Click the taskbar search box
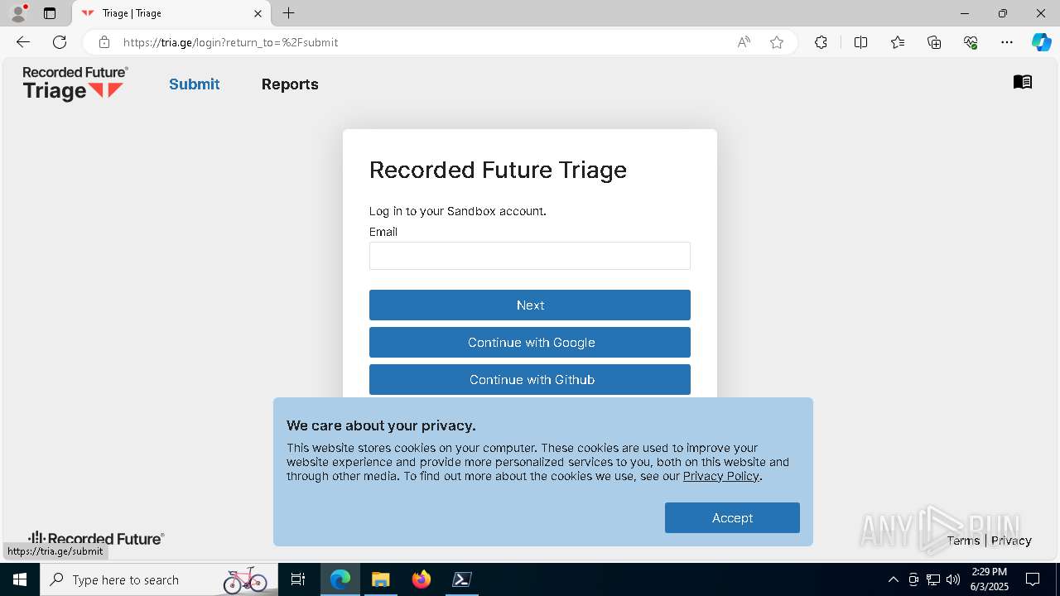The image size is (1060, 596). 159,579
